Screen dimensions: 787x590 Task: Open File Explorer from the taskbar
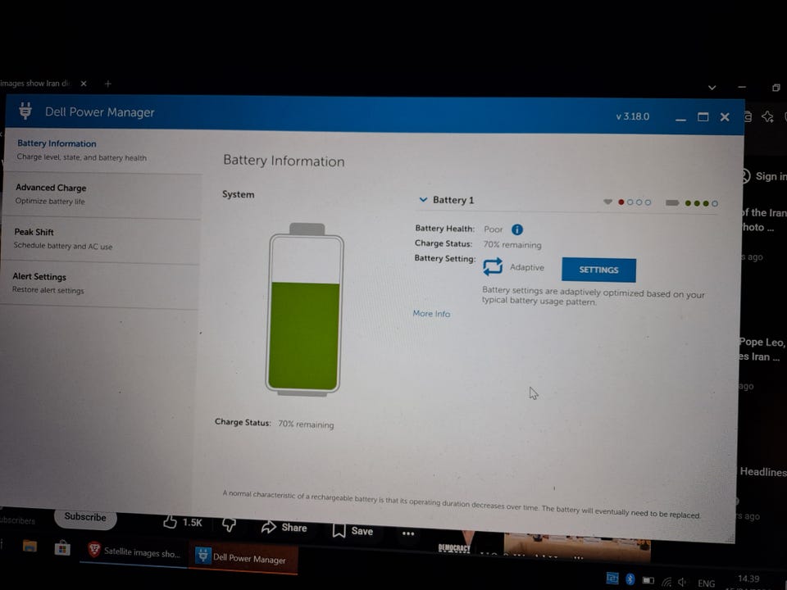(30, 546)
